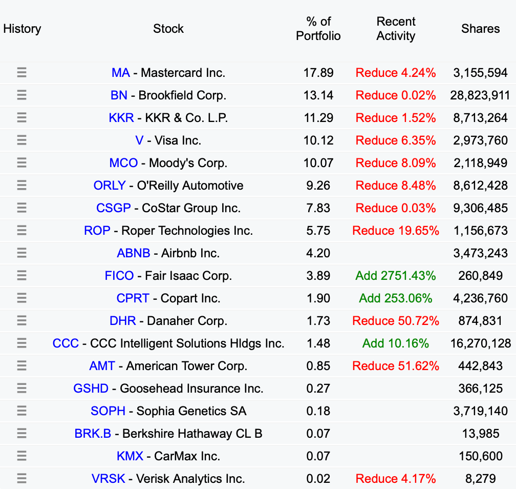Viewport: 516px width, 489px height.
Task: Open the MA ticker link
Action: click(x=121, y=73)
